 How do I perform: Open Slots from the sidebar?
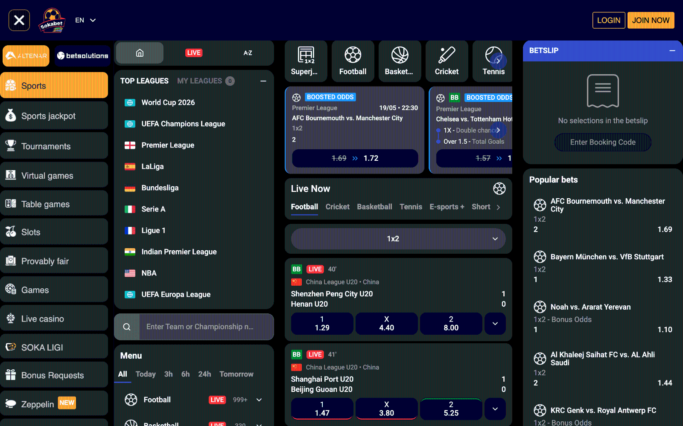click(x=54, y=232)
